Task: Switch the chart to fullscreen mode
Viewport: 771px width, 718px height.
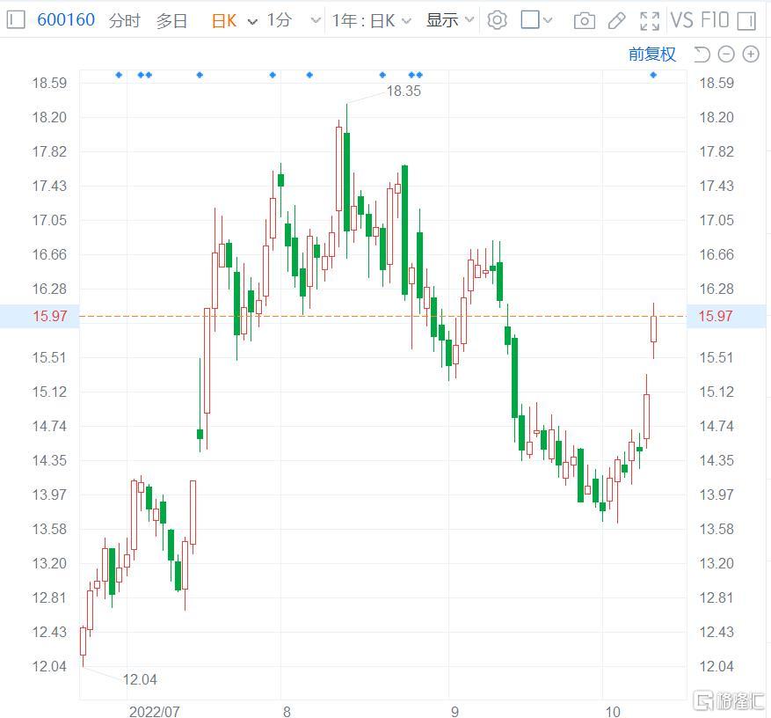Action: pyautogui.click(x=650, y=20)
